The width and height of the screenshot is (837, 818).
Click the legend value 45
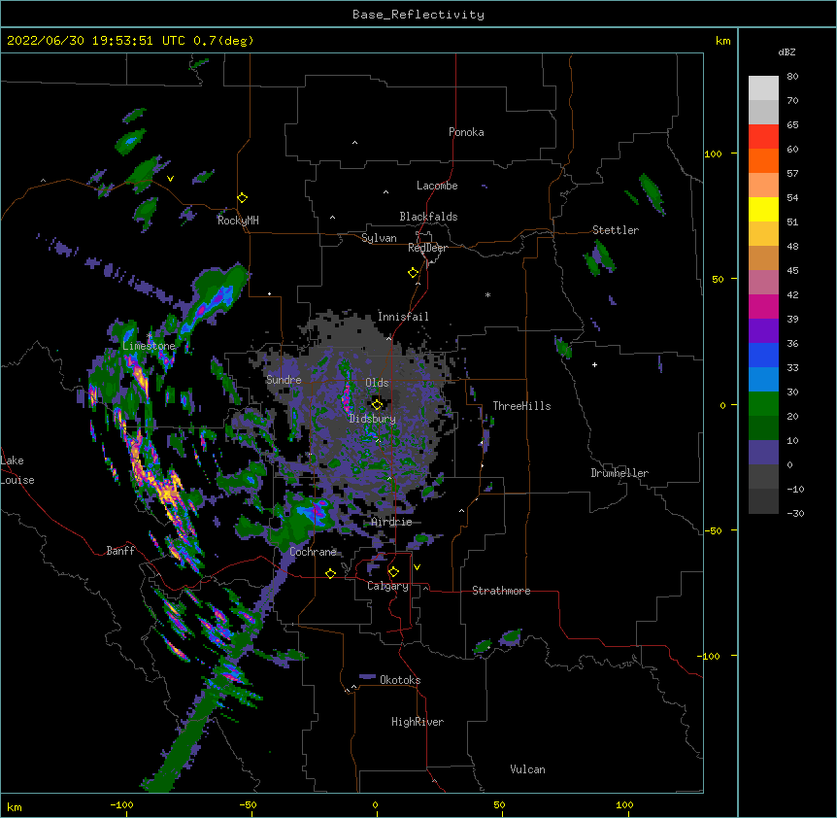click(792, 271)
